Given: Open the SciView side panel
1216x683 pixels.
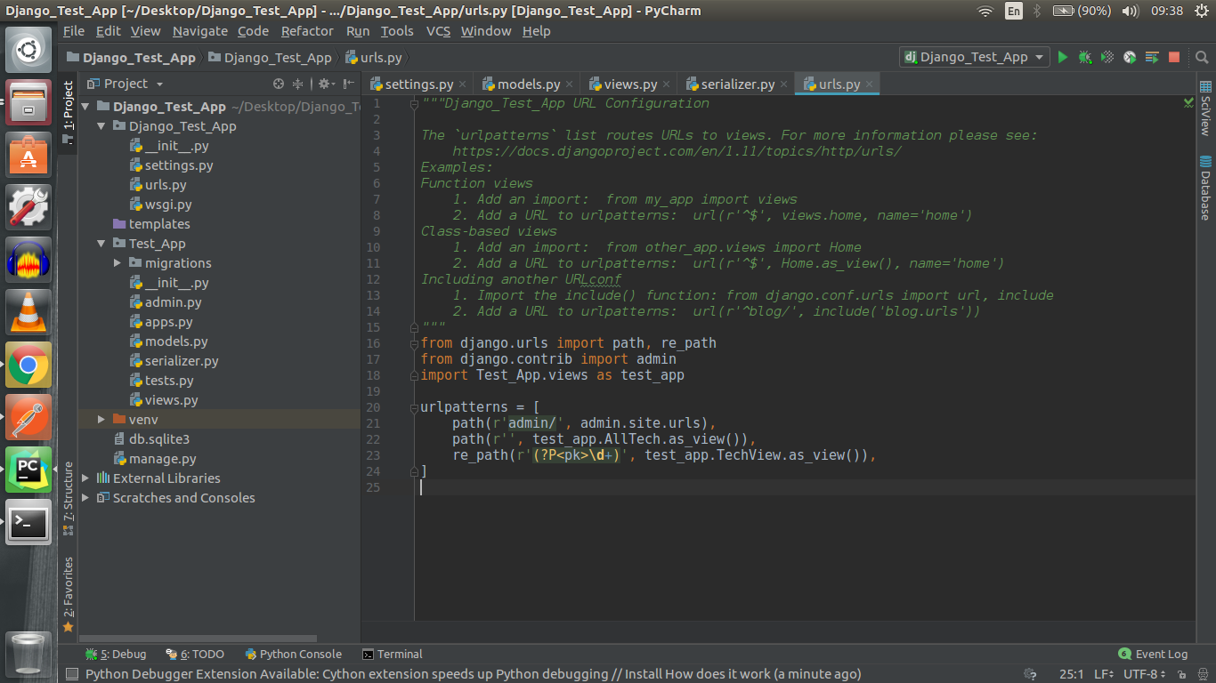Looking at the screenshot, I should click(1205, 108).
